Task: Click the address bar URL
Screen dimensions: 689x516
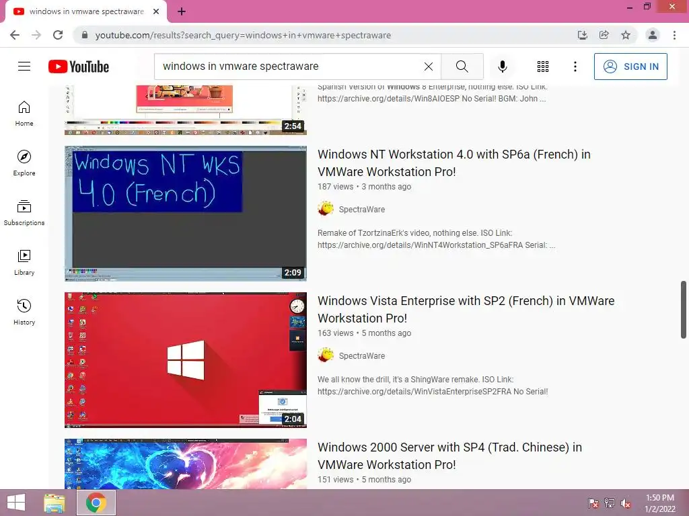Action: tap(243, 35)
